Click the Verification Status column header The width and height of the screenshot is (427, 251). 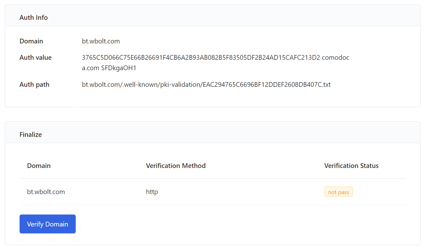(351, 166)
